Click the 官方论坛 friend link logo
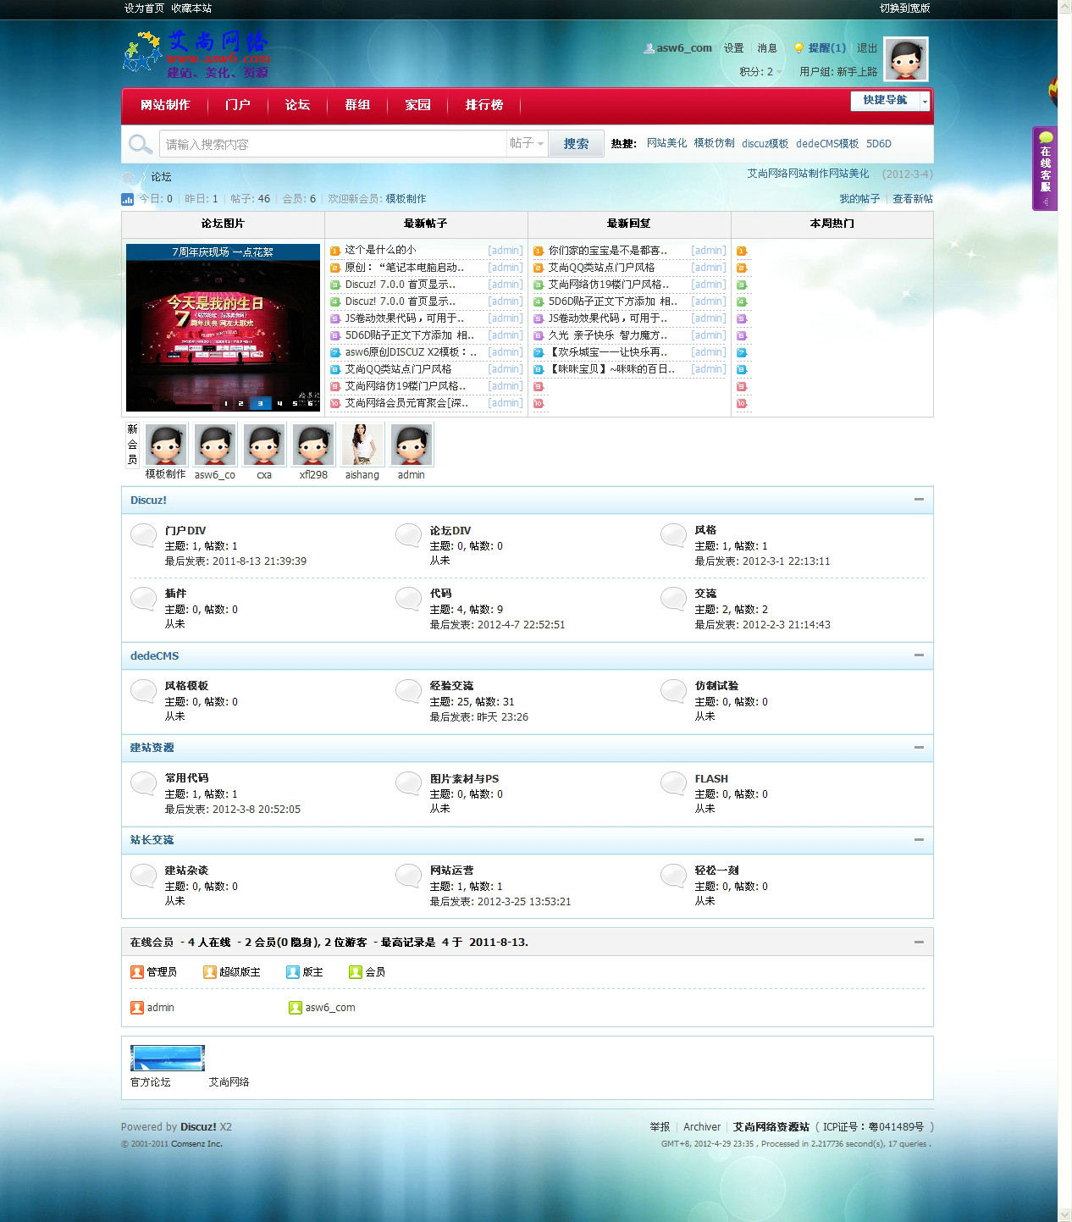This screenshot has width=1072, height=1222. coord(168,1059)
